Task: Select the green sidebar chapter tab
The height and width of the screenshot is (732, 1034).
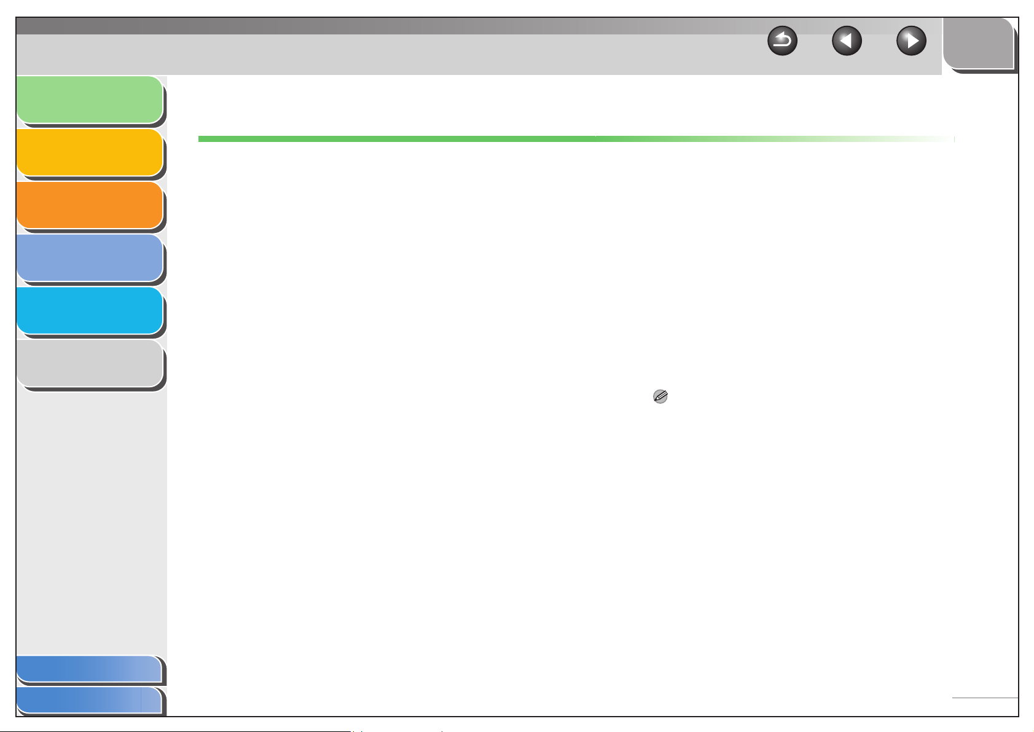Action: click(90, 100)
